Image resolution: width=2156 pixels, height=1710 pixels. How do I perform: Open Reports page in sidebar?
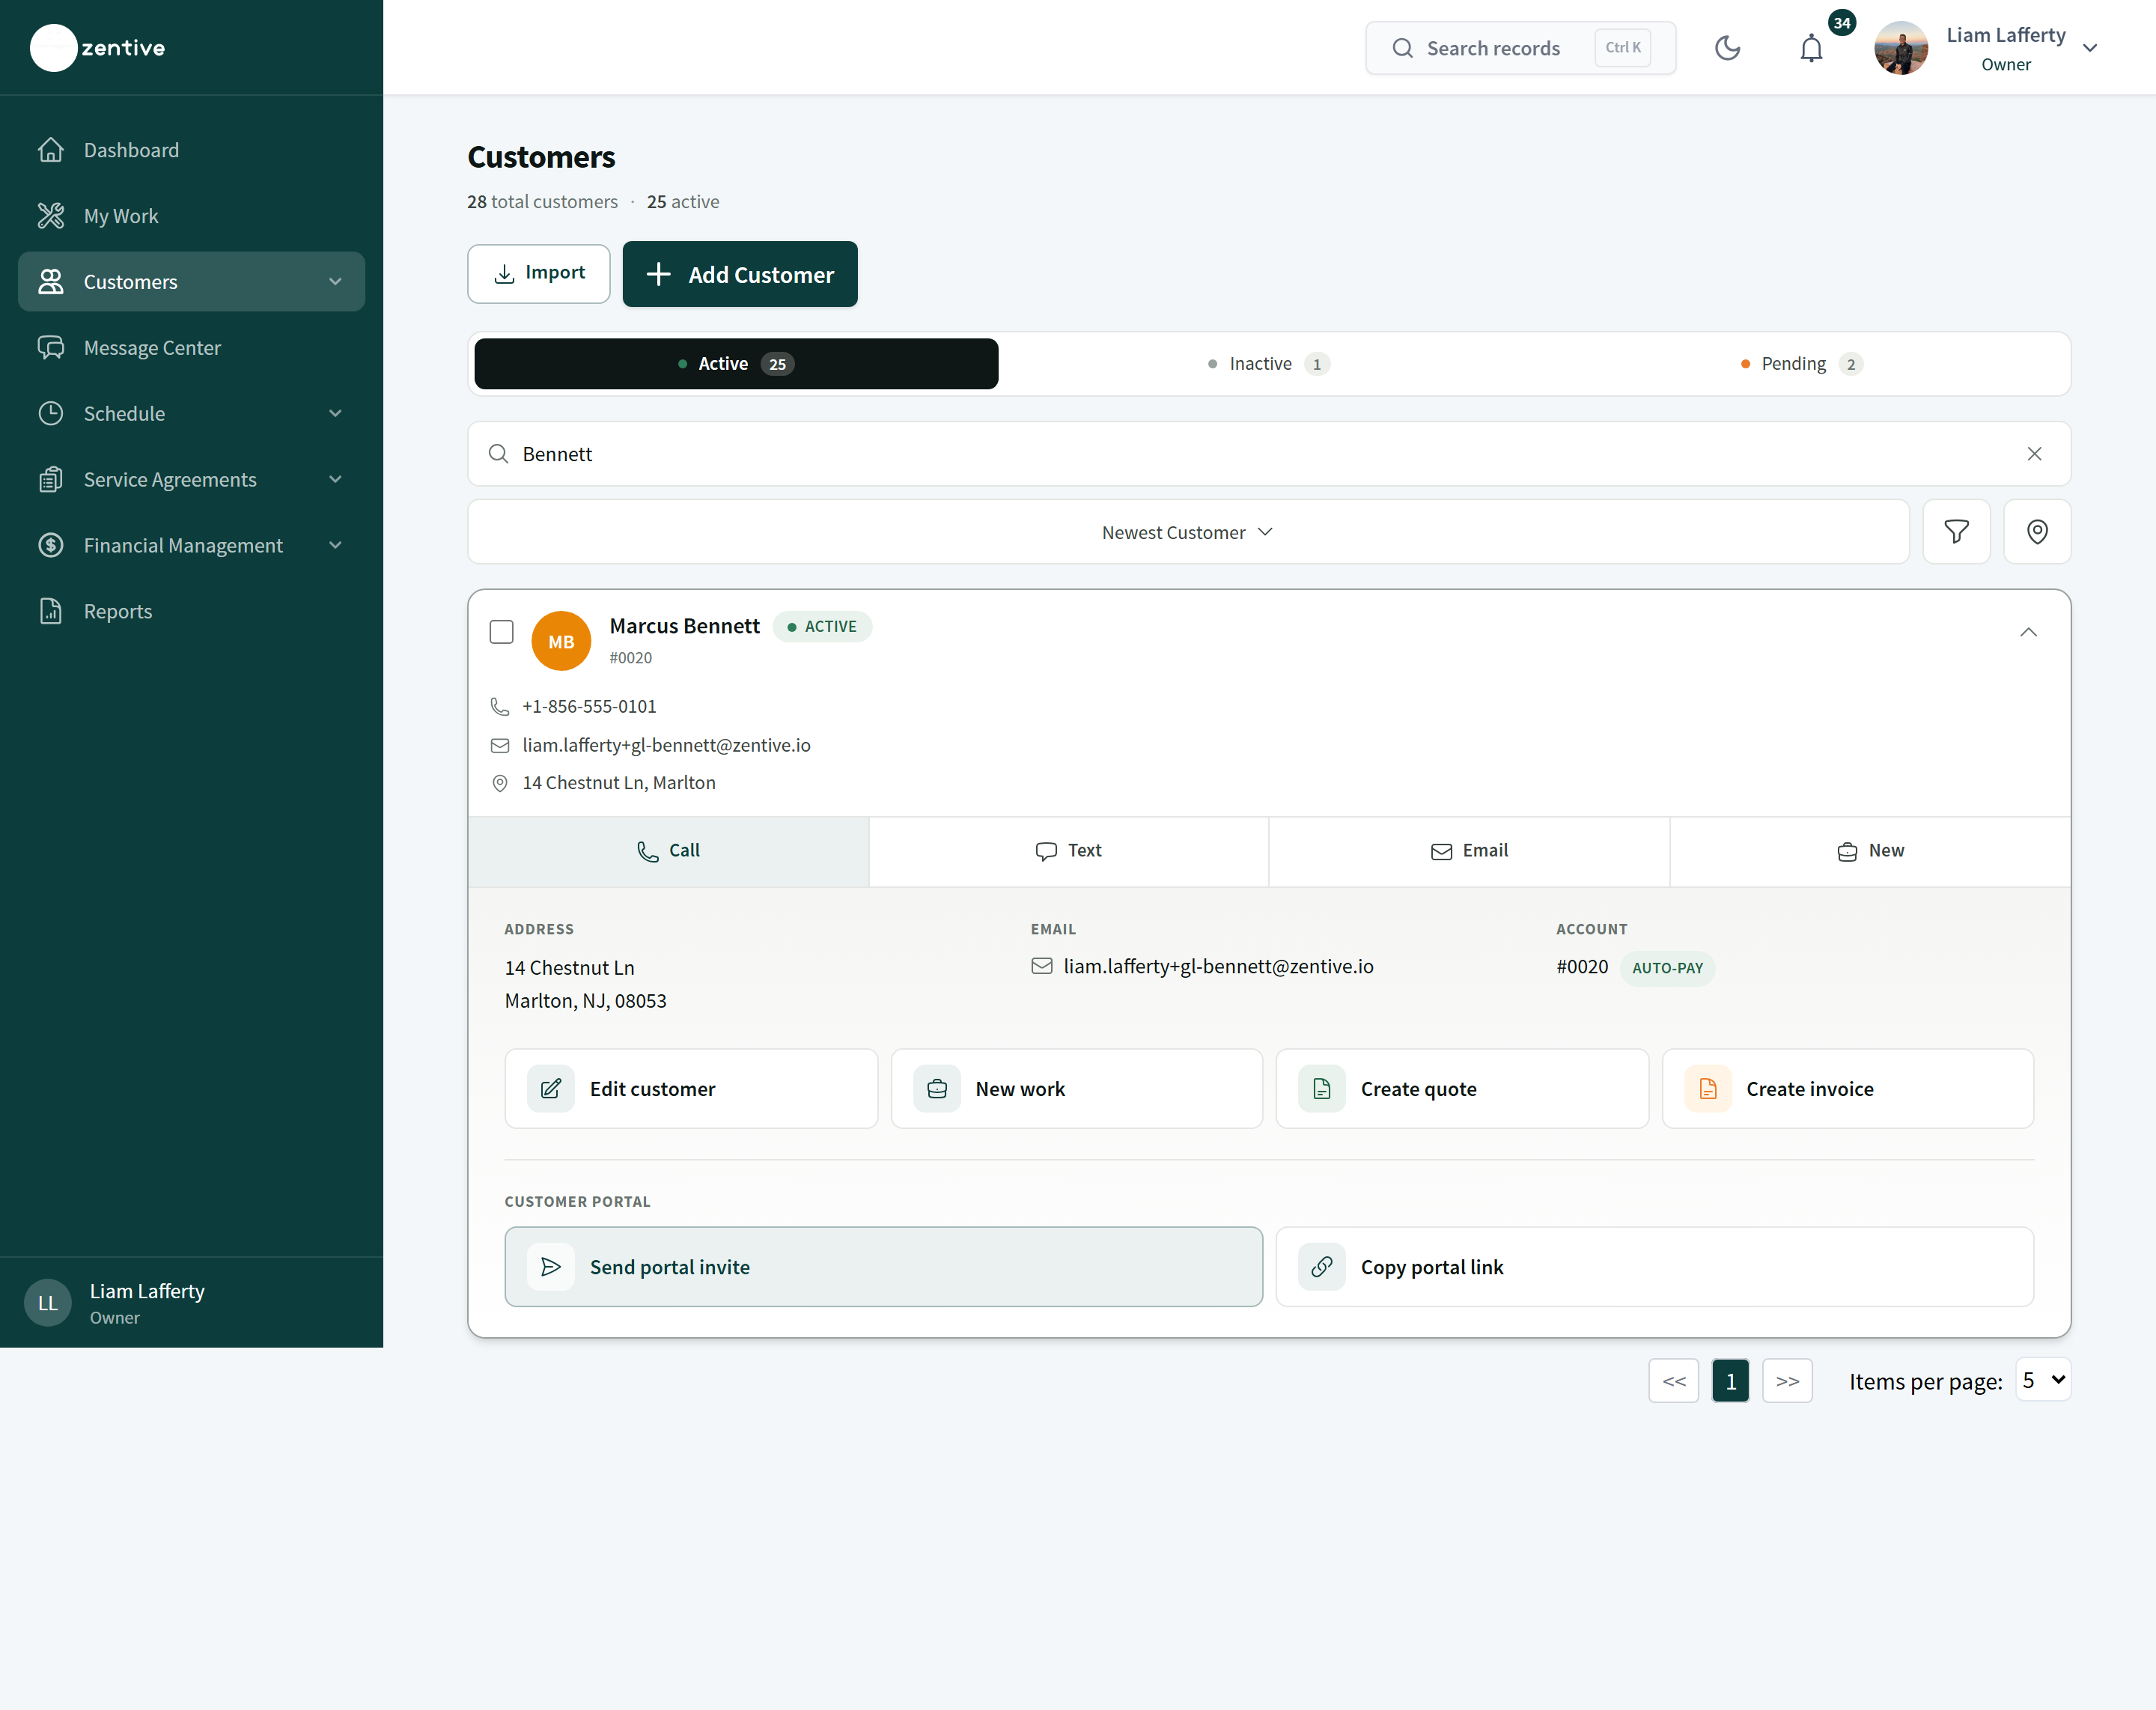[x=191, y=611]
